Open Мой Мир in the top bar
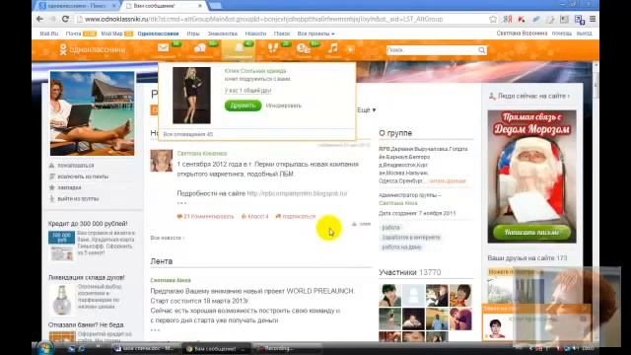The image size is (631, 355). coord(111,34)
